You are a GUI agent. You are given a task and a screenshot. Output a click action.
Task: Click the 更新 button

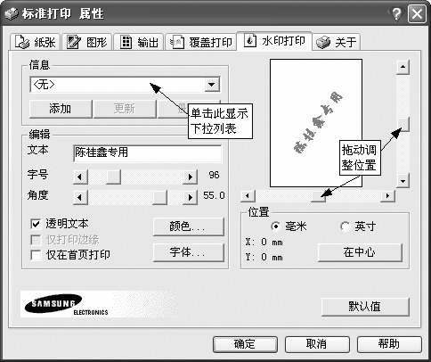tap(125, 109)
